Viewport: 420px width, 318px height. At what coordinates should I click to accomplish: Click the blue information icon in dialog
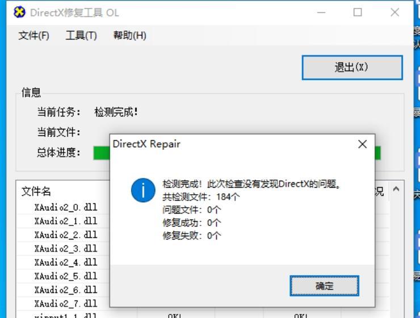[143, 190]
